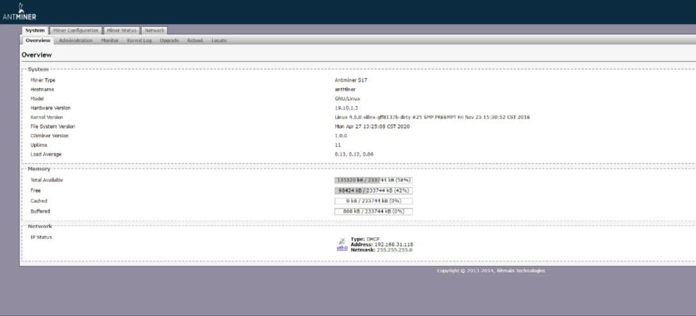
Task: Click the Hostname label
Action: [x=42, y=89]
